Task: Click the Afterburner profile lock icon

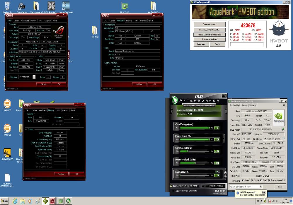Action: point(171,186)
